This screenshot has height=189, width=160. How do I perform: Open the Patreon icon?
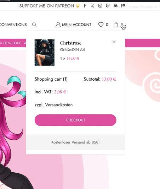click(x=123, y=6)
